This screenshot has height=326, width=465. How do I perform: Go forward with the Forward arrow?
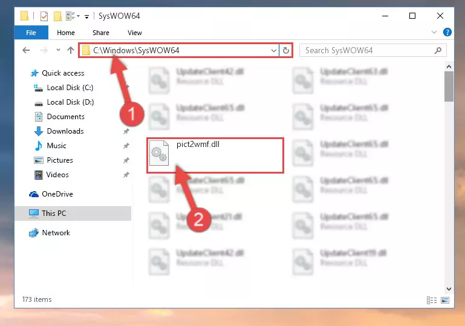pos(44,50)
